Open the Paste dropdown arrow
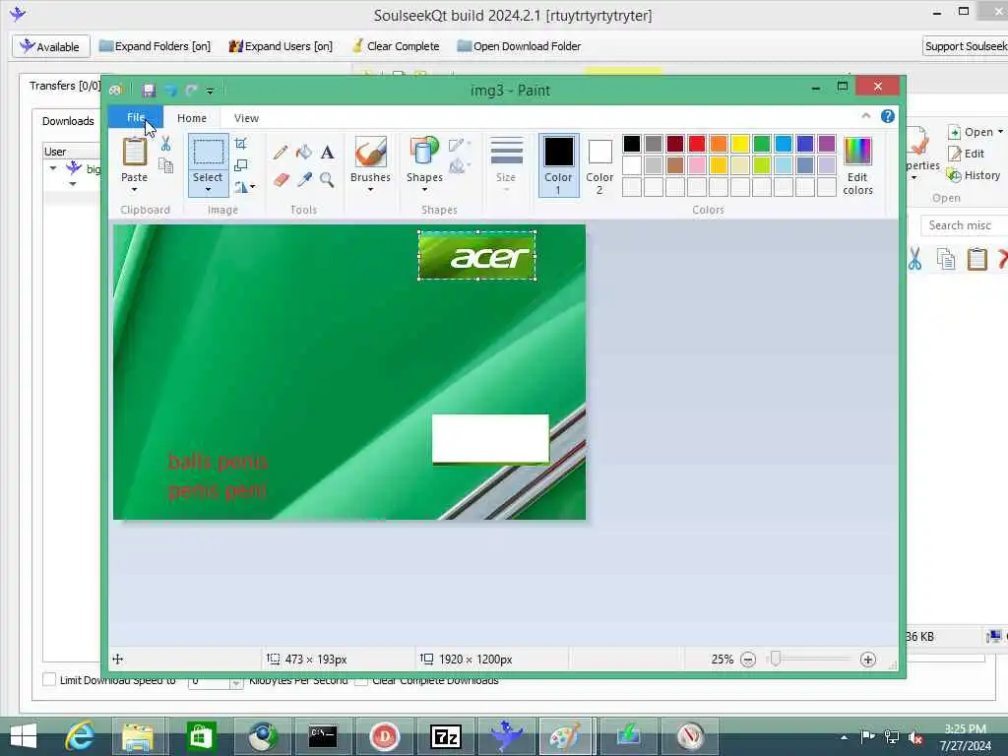The height and width of the screenshot is (756, 1008). click(x=134, y=190)
